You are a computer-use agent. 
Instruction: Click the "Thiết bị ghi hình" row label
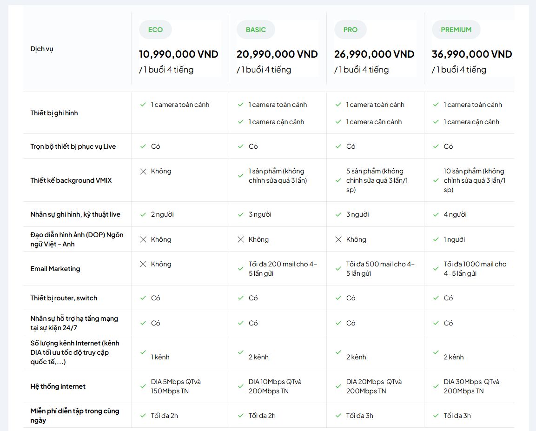coord(54,113)
